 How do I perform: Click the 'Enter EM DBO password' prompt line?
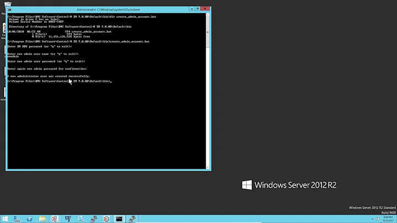[x=40, y=46]
